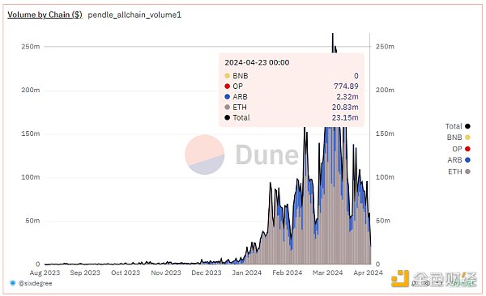This screenshot has height=296, width=486.
Task: Click the BNB row label in the tooltip
Action: (x=241, y=76)
